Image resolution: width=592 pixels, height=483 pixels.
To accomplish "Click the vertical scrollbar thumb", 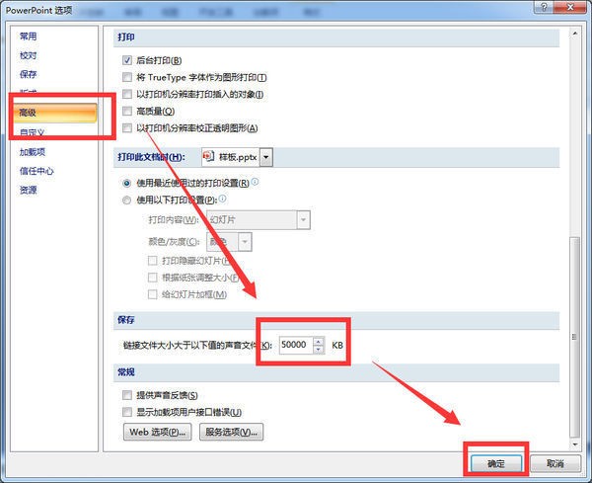I will 574,337.
